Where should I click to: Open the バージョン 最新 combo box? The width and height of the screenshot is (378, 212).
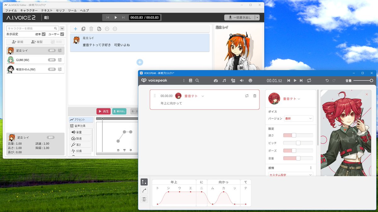298,118
